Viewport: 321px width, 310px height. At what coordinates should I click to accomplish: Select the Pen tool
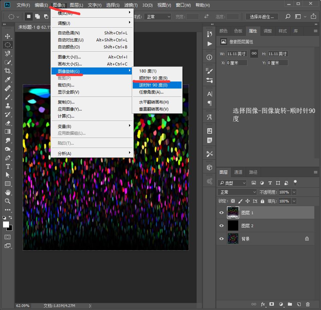(x=7, y=158)
